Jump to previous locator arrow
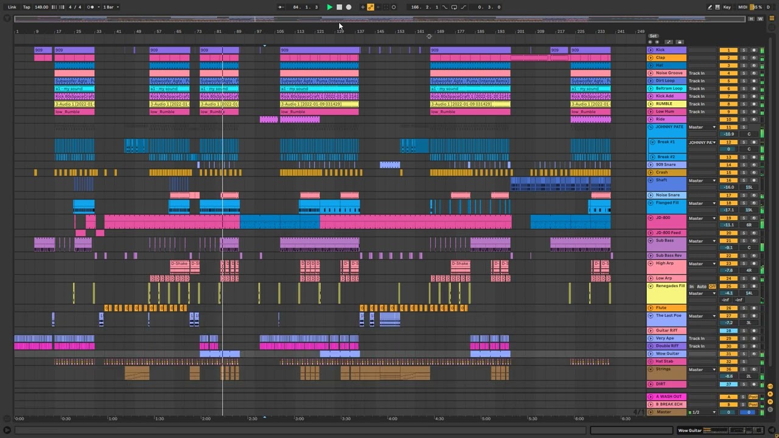This screenshot has width=779, height=438. tap(650, 42)
